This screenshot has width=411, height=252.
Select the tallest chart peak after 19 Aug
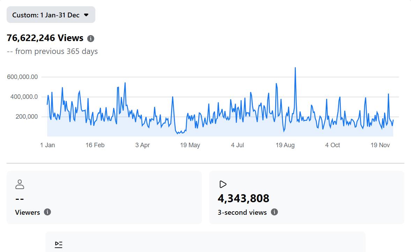click(x=295, y=68)
